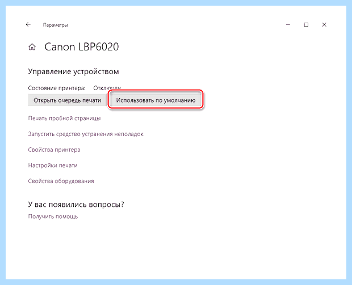Close the Settings window
This screenshot has height=285, width=352.
point(324,24)
